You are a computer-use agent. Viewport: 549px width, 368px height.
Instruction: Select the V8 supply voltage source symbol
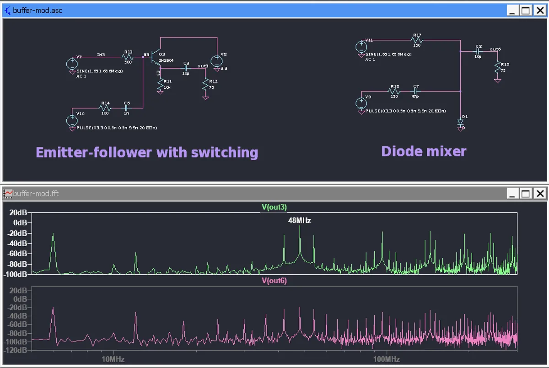tap(216, 61)
